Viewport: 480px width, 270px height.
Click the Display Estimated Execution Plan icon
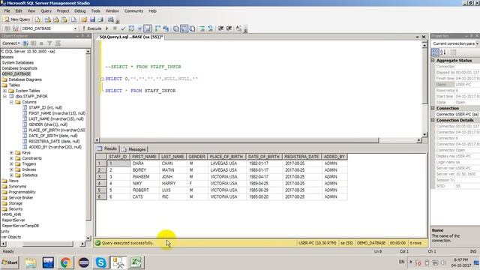tap(131, 28)
